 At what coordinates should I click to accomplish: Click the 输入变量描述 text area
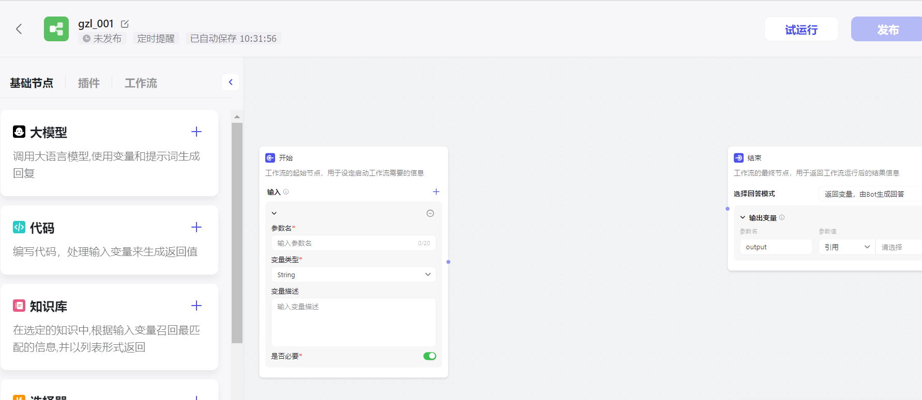point(354,322)
